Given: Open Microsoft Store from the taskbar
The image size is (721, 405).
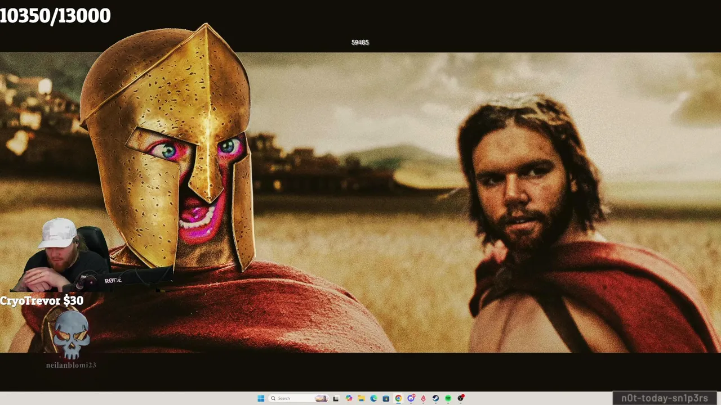Looking at the screenshot, I should (386, 398).
